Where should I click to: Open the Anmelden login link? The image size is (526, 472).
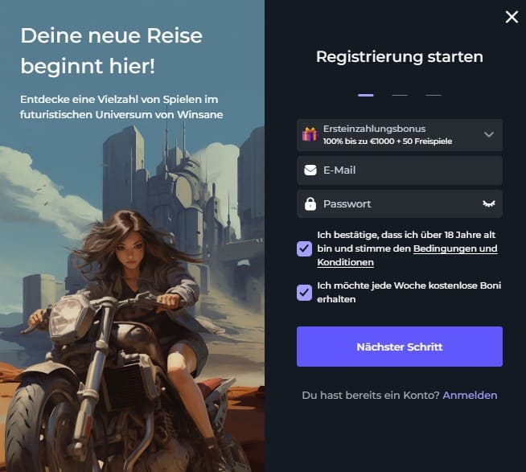point(470,395)
